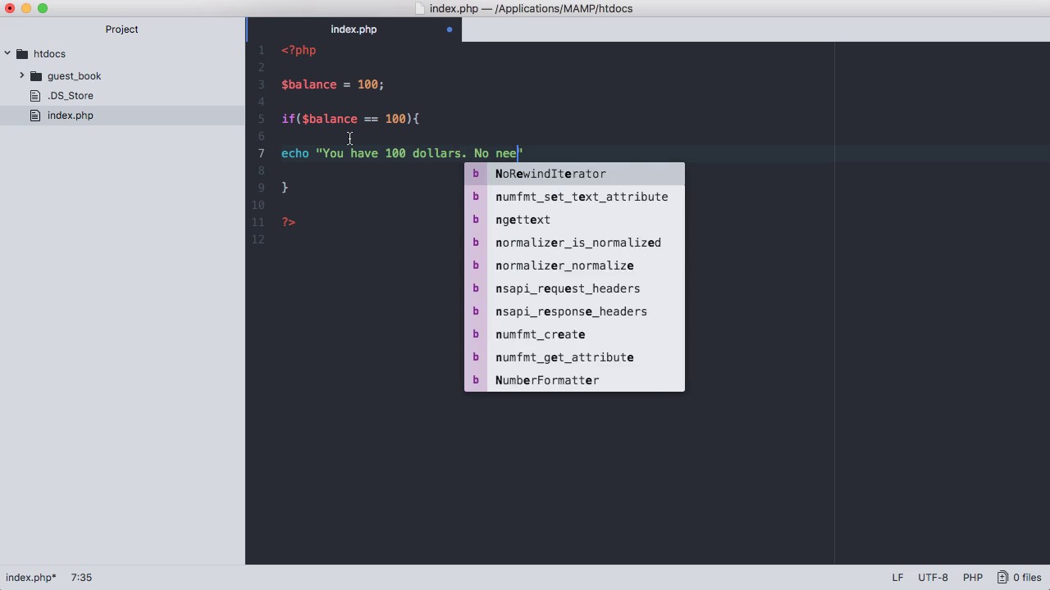Click the htdocs folder icon

(x=22, y=54)
